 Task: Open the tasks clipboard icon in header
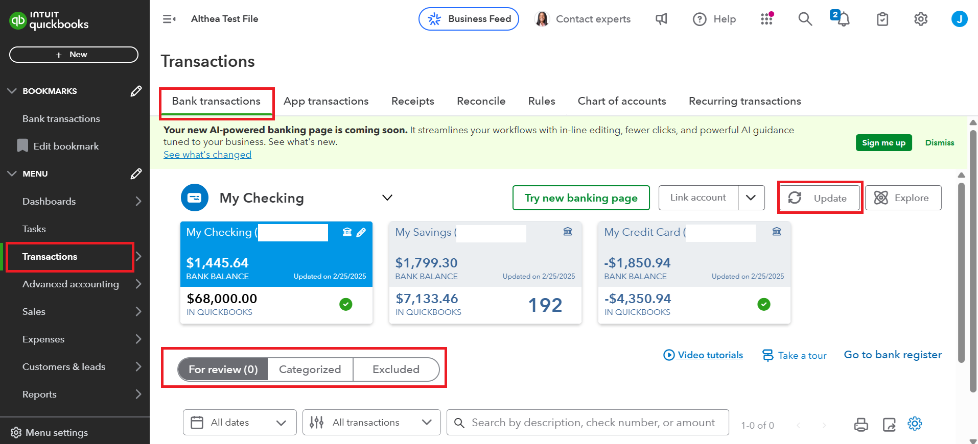[x=882, y=19]
